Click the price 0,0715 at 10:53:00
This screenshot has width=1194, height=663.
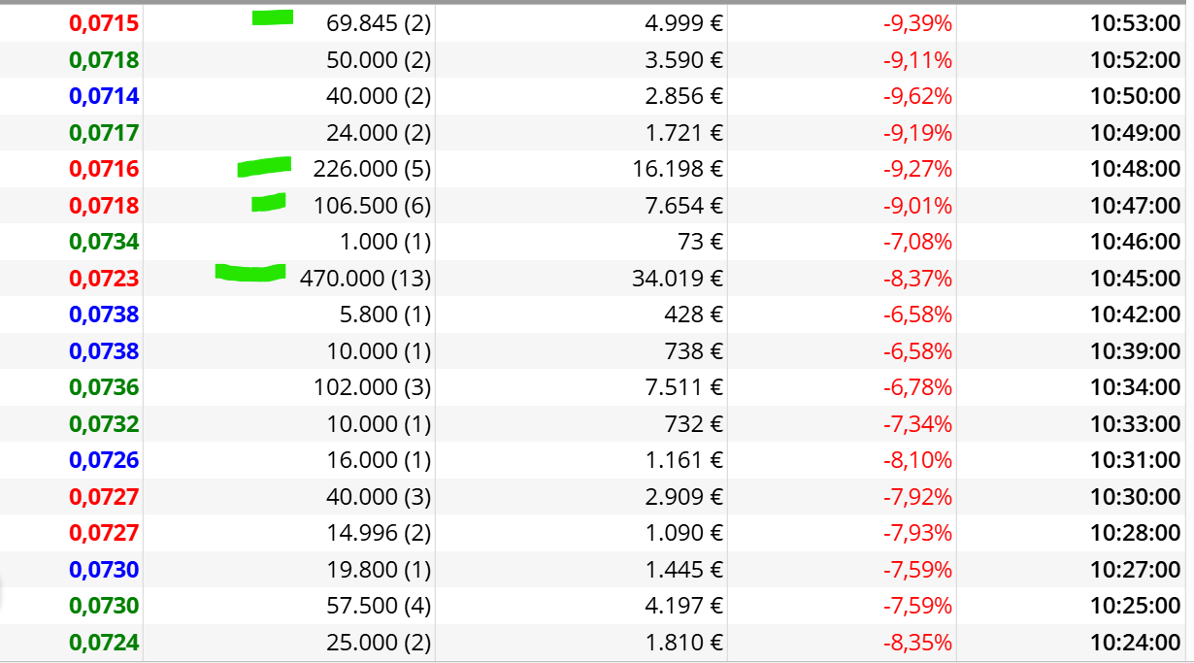(104, 23)
